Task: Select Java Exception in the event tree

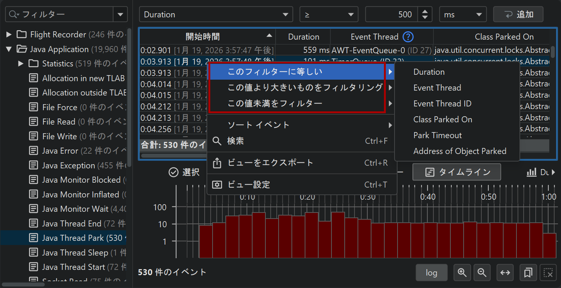Action: coord(68,165)
